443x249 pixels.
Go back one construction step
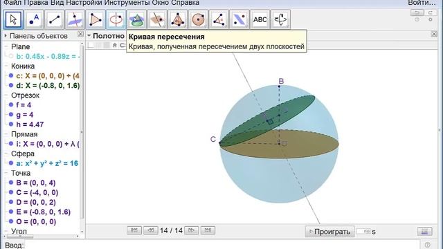tap(151, 230)
